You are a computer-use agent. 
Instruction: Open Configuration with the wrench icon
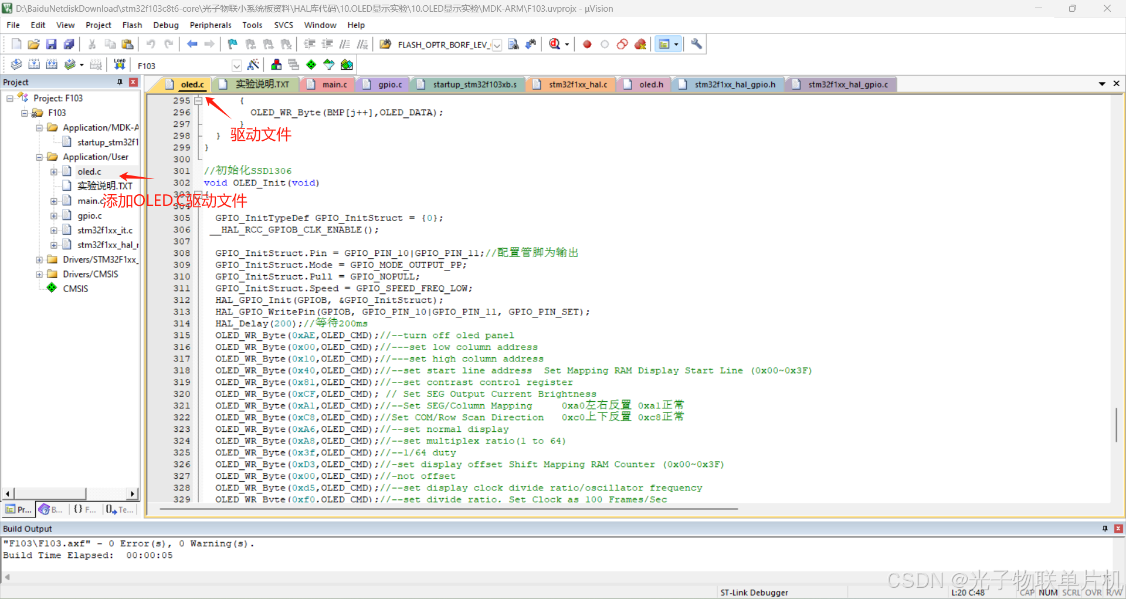point(696,44)
